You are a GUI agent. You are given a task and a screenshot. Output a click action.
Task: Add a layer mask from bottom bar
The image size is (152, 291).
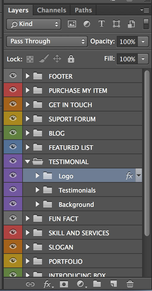coord(64,284)
